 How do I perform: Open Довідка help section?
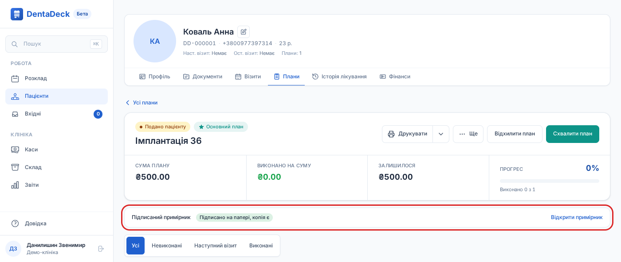tap(56, 223)
